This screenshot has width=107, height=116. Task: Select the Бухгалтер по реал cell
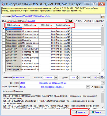pyautogui.click(x=30, y=52)
